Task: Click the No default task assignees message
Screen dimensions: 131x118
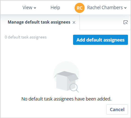Action: (67, 99)
